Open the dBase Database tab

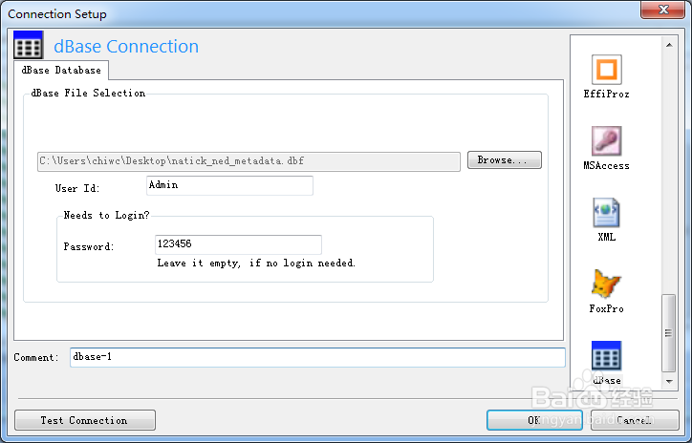click(61, 71)
